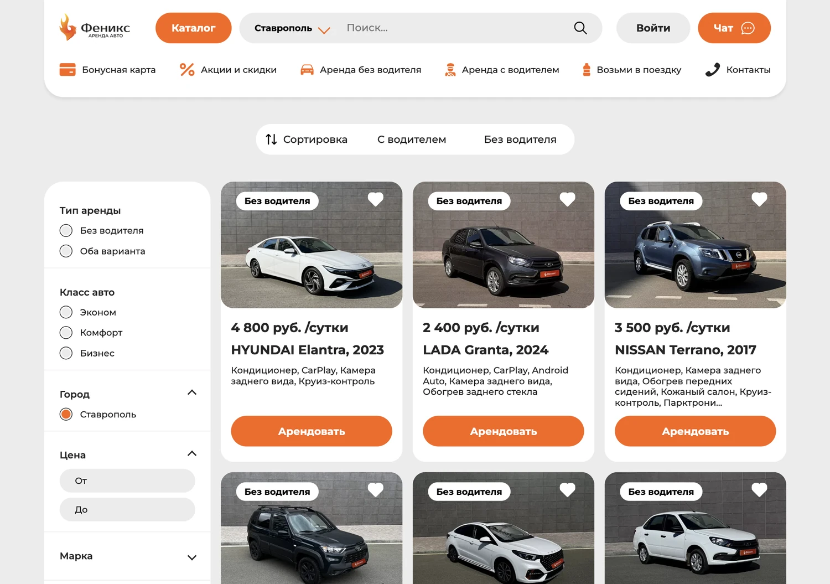
Task: Rent the HYUNDAI Elantra via Арендовать
Action: coord(312,431)
